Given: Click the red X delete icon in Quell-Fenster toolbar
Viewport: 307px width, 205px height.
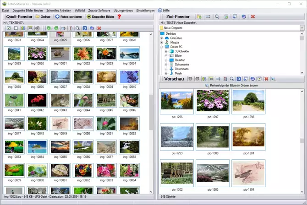Looking at the screenshot, I should tap(99, 28).
